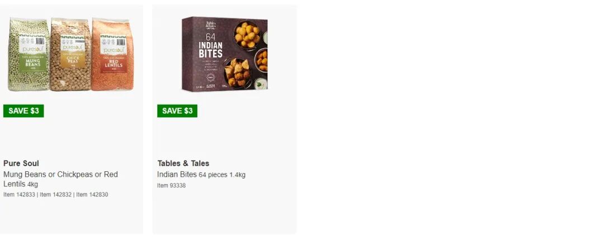Click the puresoul logo on Red Lentils bag
This screenshot has width=604, height=240.
click(114, 50)
